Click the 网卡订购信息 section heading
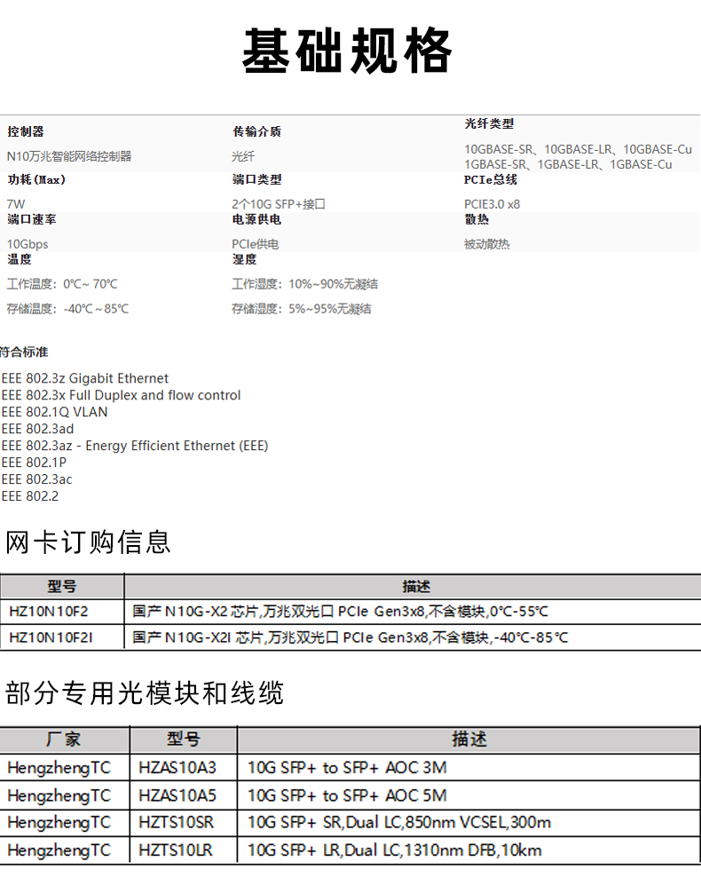This screenshot has width=701, height=878. tap(88, 542)
